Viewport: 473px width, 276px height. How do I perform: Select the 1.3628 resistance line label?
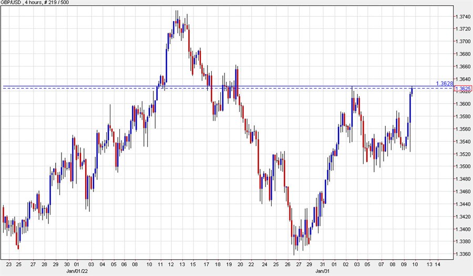click(445, 83)
